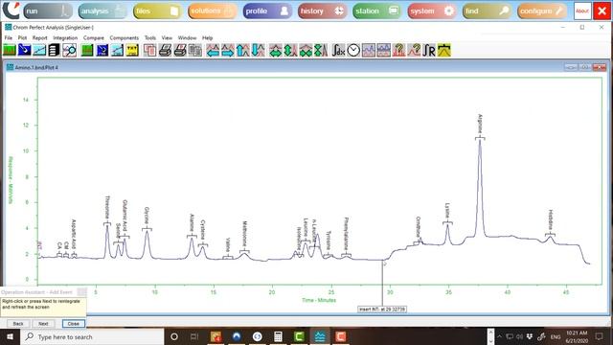Open the Window menu
Viewport: 613px width, 345px height.
click(x=187, y=38)
